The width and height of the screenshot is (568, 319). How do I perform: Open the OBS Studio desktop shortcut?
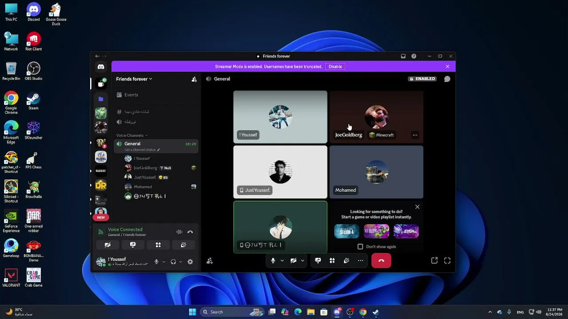(x=33, y=71)
